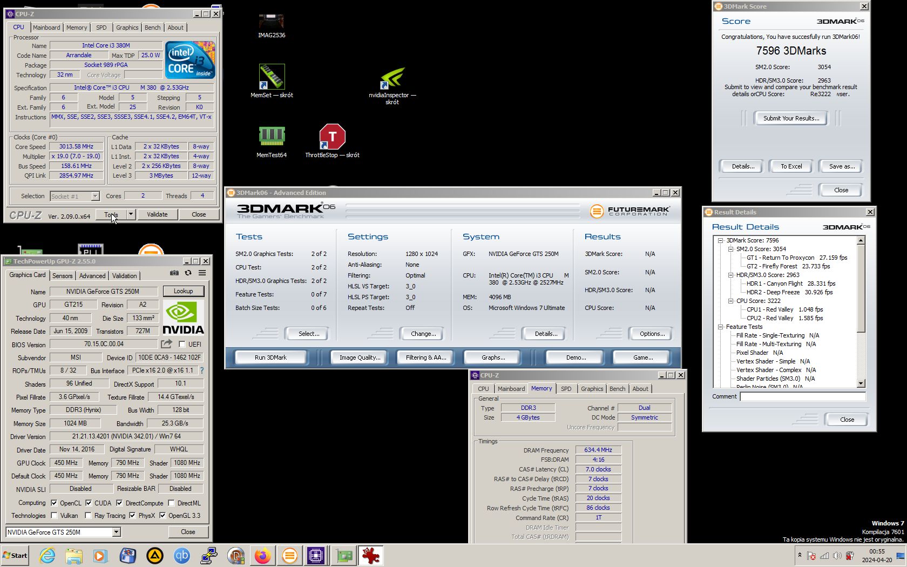Toggle the Vulkan checkbox

[54, 516]
